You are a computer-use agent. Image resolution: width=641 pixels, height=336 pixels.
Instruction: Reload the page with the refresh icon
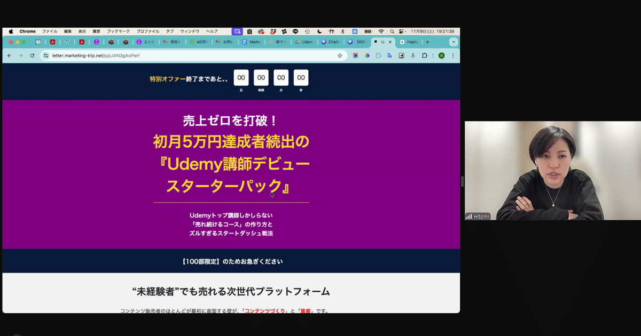[x=32, y=55]
